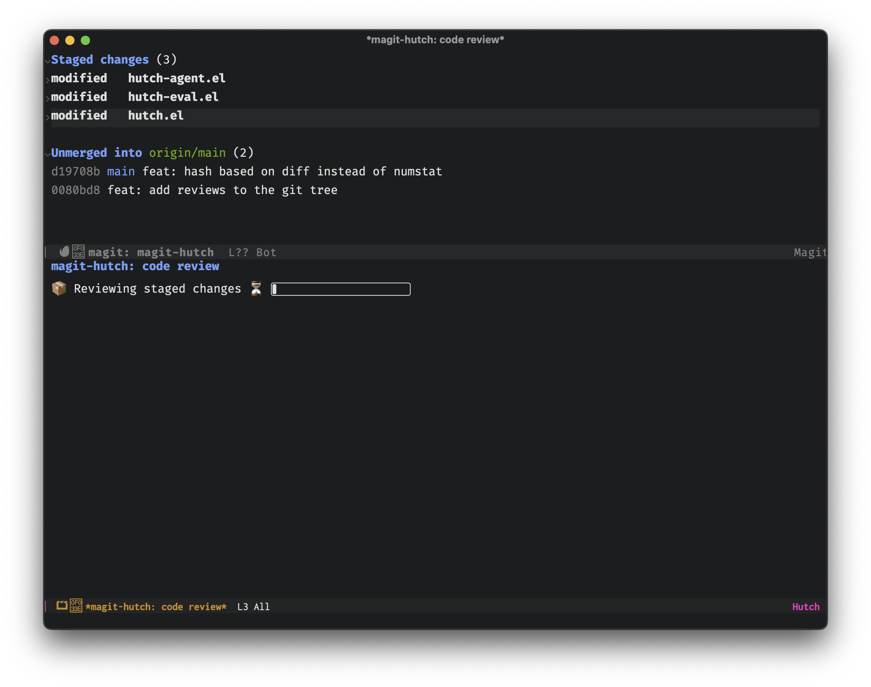Collapse the Unmerged into origin/main section
871x687 pixels.
(x=47, y=154)
